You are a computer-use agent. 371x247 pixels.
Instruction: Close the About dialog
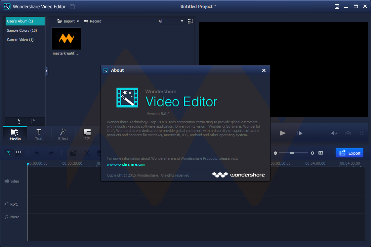[x=264, y=70]
